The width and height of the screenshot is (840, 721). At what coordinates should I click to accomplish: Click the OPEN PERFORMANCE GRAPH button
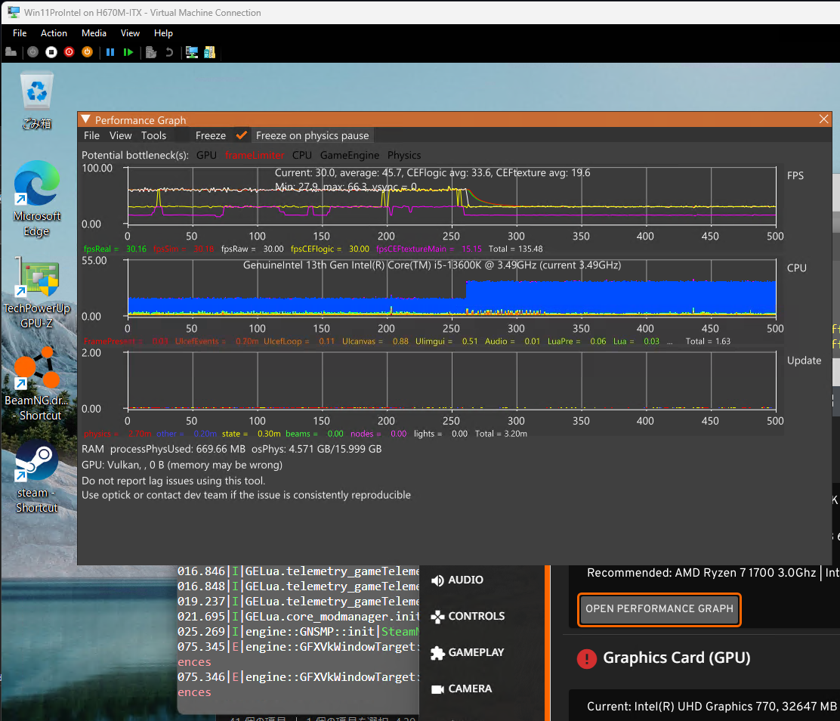click(x=659, y=609)
